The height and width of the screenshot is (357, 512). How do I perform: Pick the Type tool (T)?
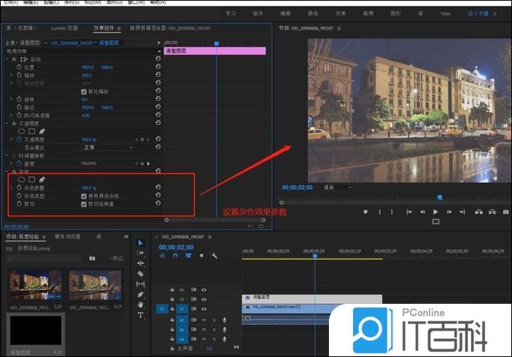[141, 315]
